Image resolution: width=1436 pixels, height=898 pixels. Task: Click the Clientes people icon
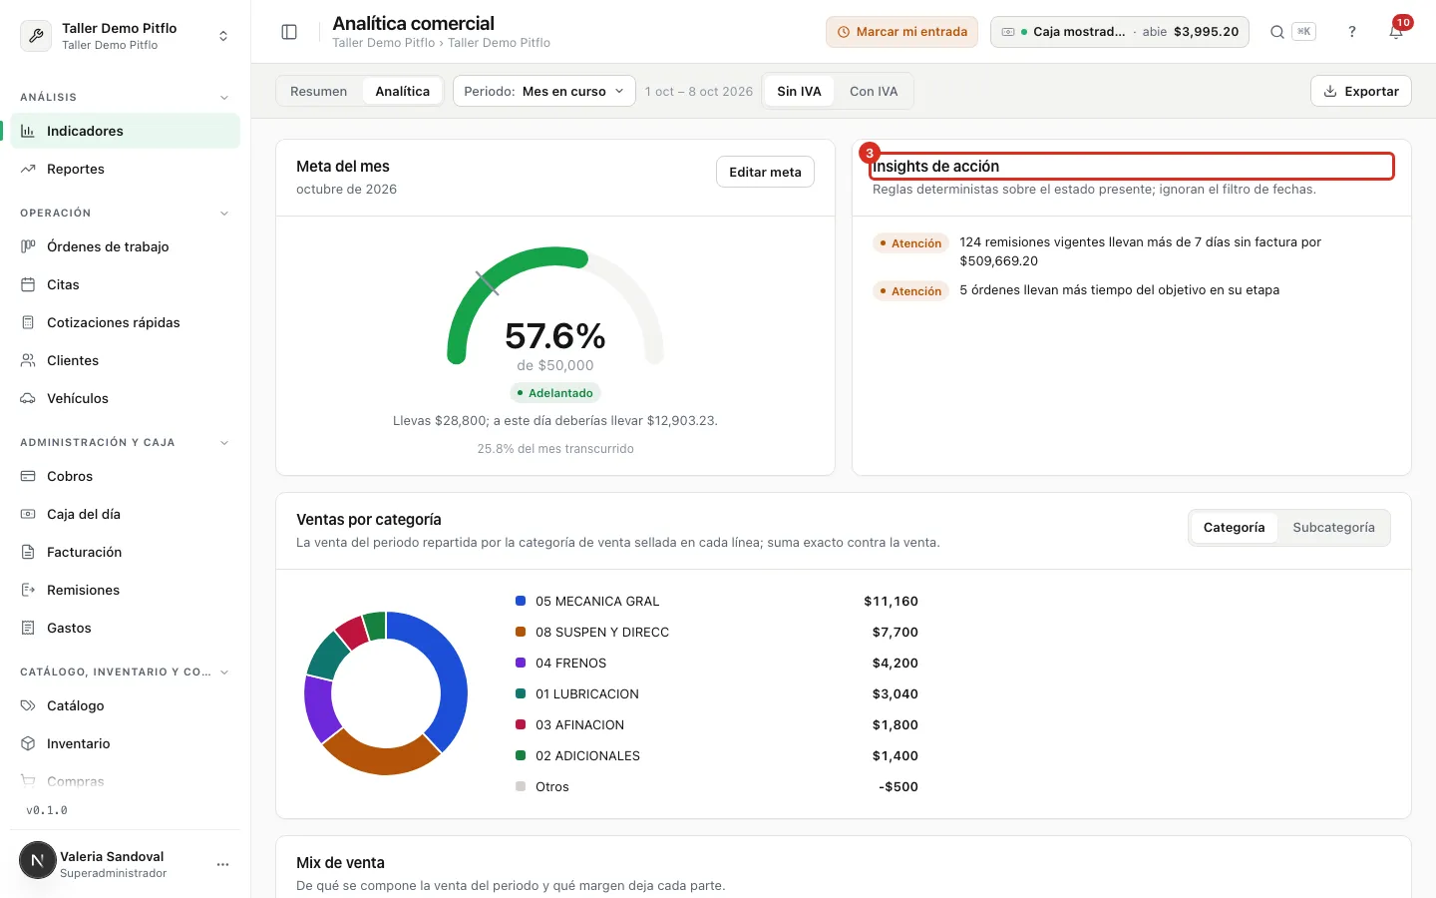(28, 360)
